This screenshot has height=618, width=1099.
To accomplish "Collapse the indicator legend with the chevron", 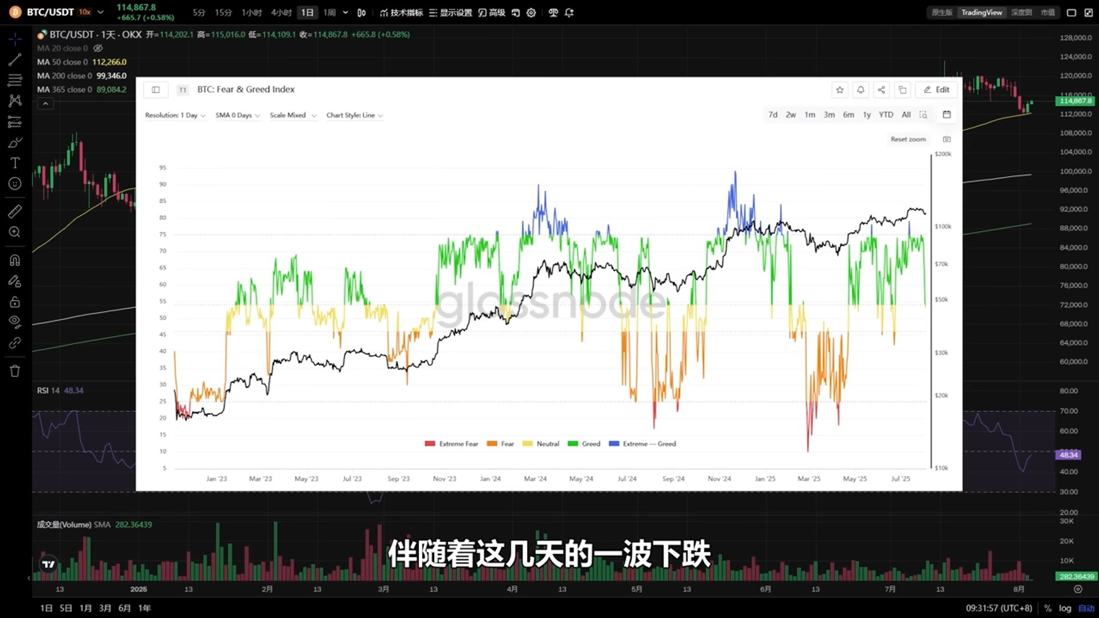I will (45, 104).
